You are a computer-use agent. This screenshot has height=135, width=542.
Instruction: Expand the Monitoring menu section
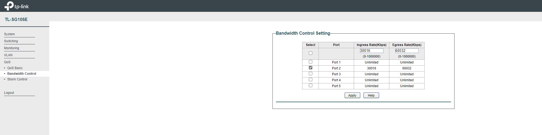click(x=12, y=48)
